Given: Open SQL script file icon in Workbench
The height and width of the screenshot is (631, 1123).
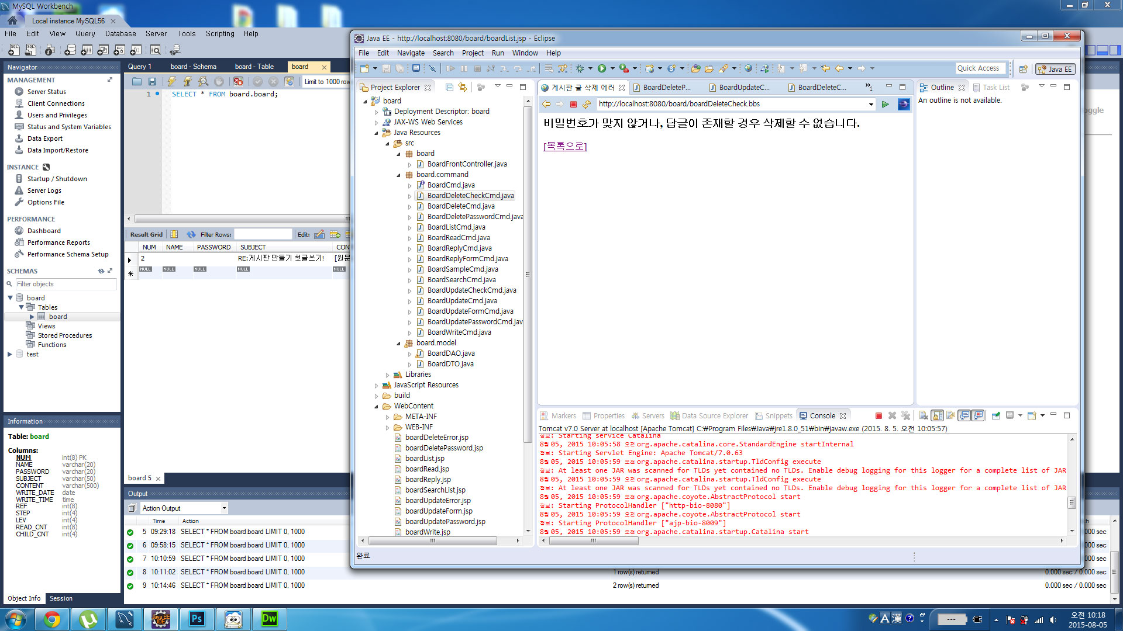Looking at the screenshot, I should pos(30,50).
